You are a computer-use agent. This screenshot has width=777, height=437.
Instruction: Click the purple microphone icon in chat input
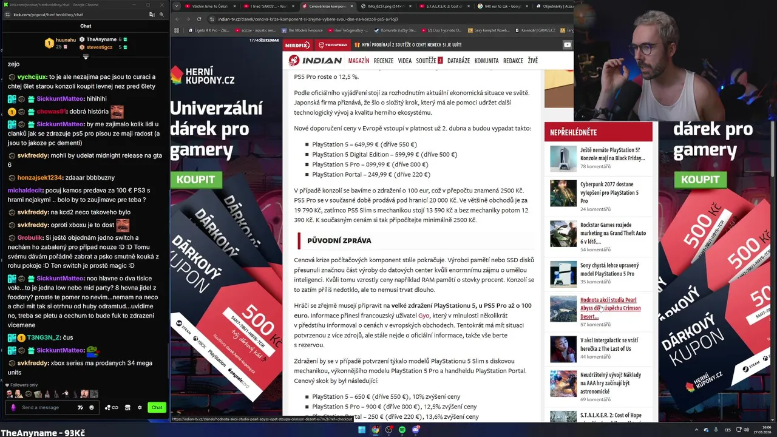[13, 407]
